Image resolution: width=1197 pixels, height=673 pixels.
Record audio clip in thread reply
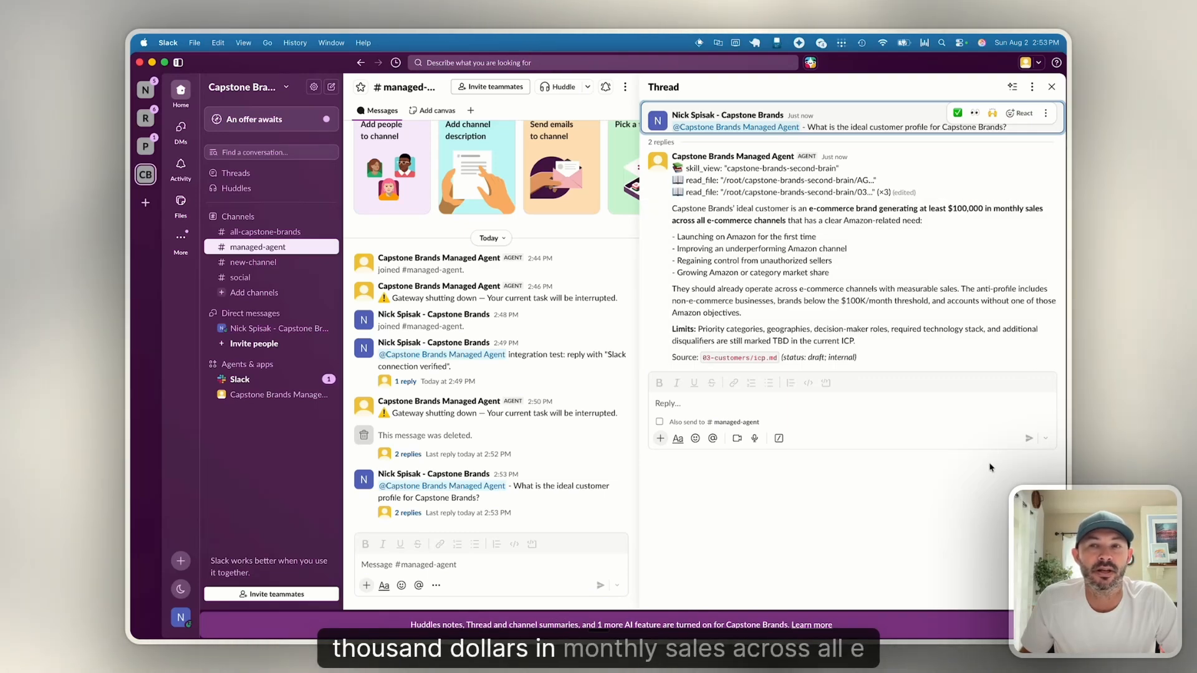[x=754, y=438]
